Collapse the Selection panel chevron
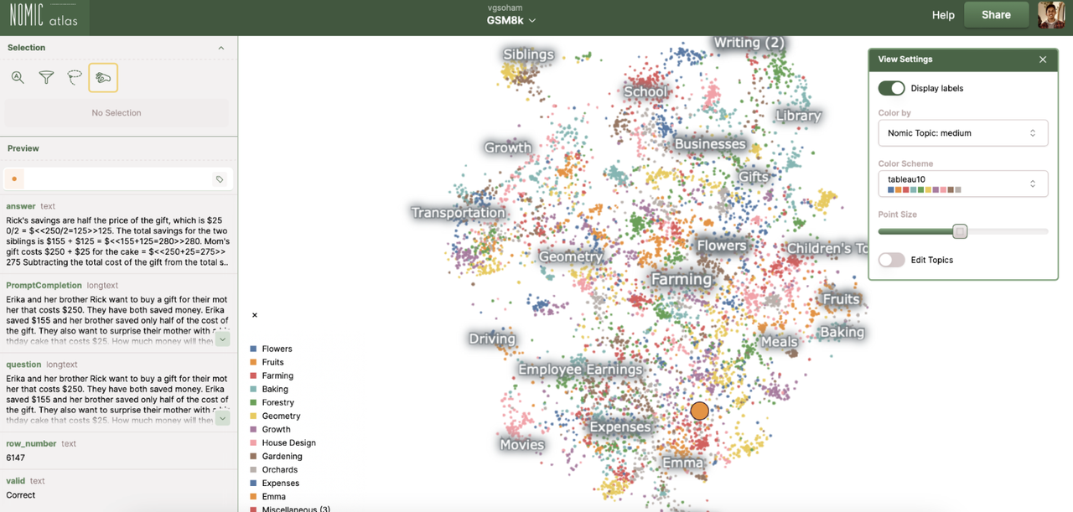 221,48
